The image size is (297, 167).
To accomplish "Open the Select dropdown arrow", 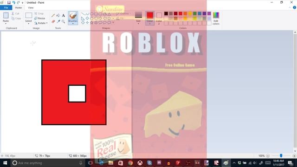I will point(29,24).
